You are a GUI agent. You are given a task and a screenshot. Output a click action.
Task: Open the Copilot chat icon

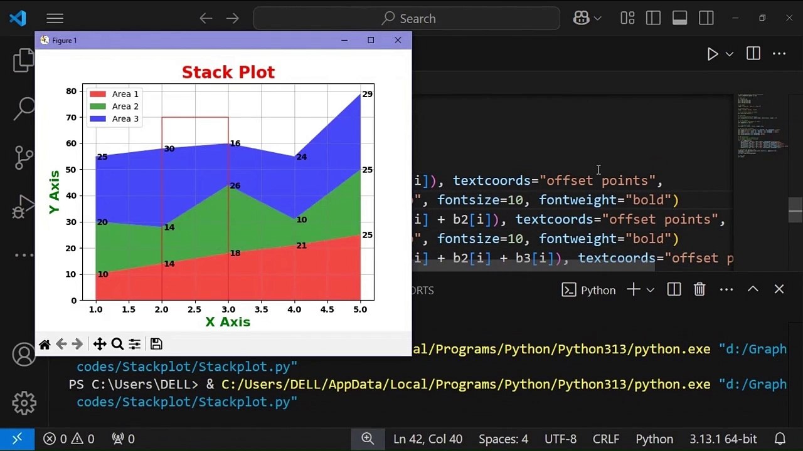pos(581,19)
